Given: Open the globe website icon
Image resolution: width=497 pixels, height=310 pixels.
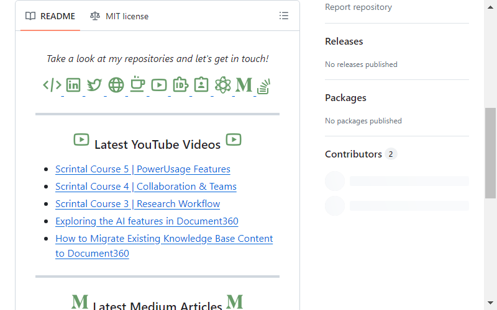Looking at the screenshot, I should coord(116,85).
